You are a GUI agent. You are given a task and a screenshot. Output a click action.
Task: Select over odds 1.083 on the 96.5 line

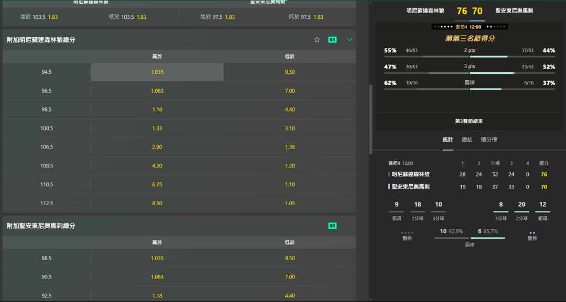click(157, 91)
